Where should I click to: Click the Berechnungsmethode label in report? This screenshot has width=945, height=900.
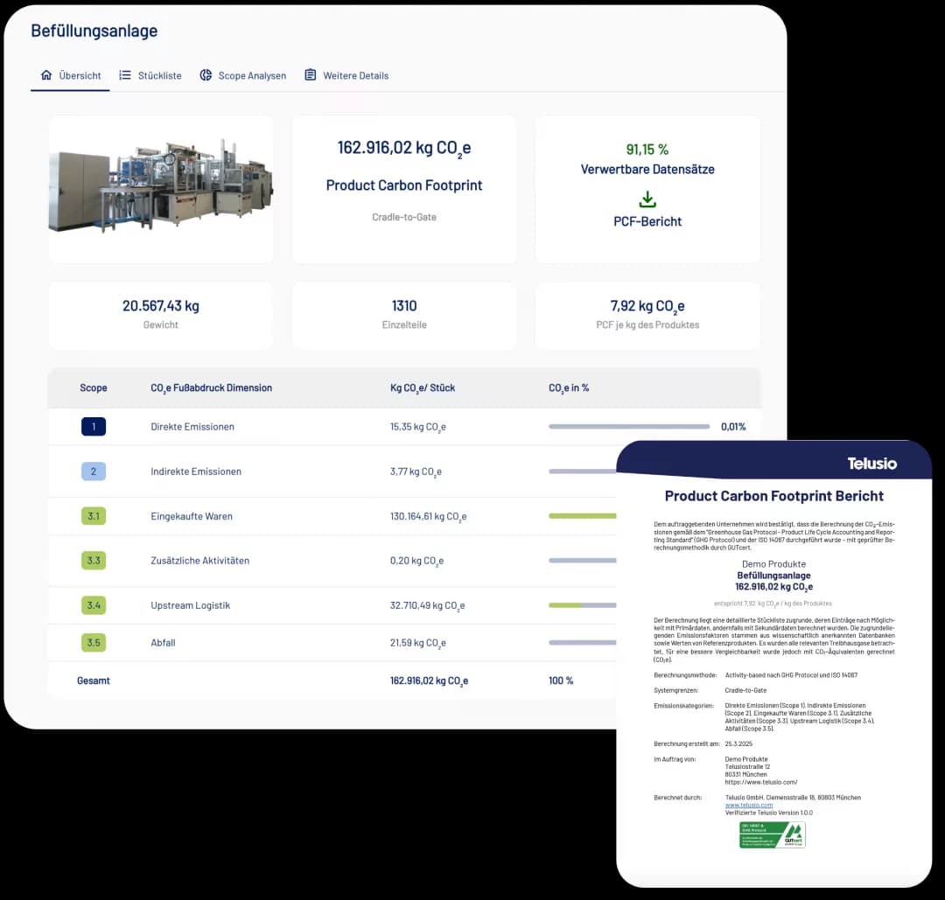click(685, 674)
